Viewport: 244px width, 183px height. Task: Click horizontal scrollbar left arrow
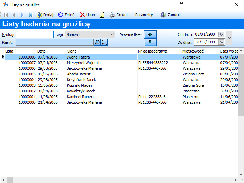4,180
